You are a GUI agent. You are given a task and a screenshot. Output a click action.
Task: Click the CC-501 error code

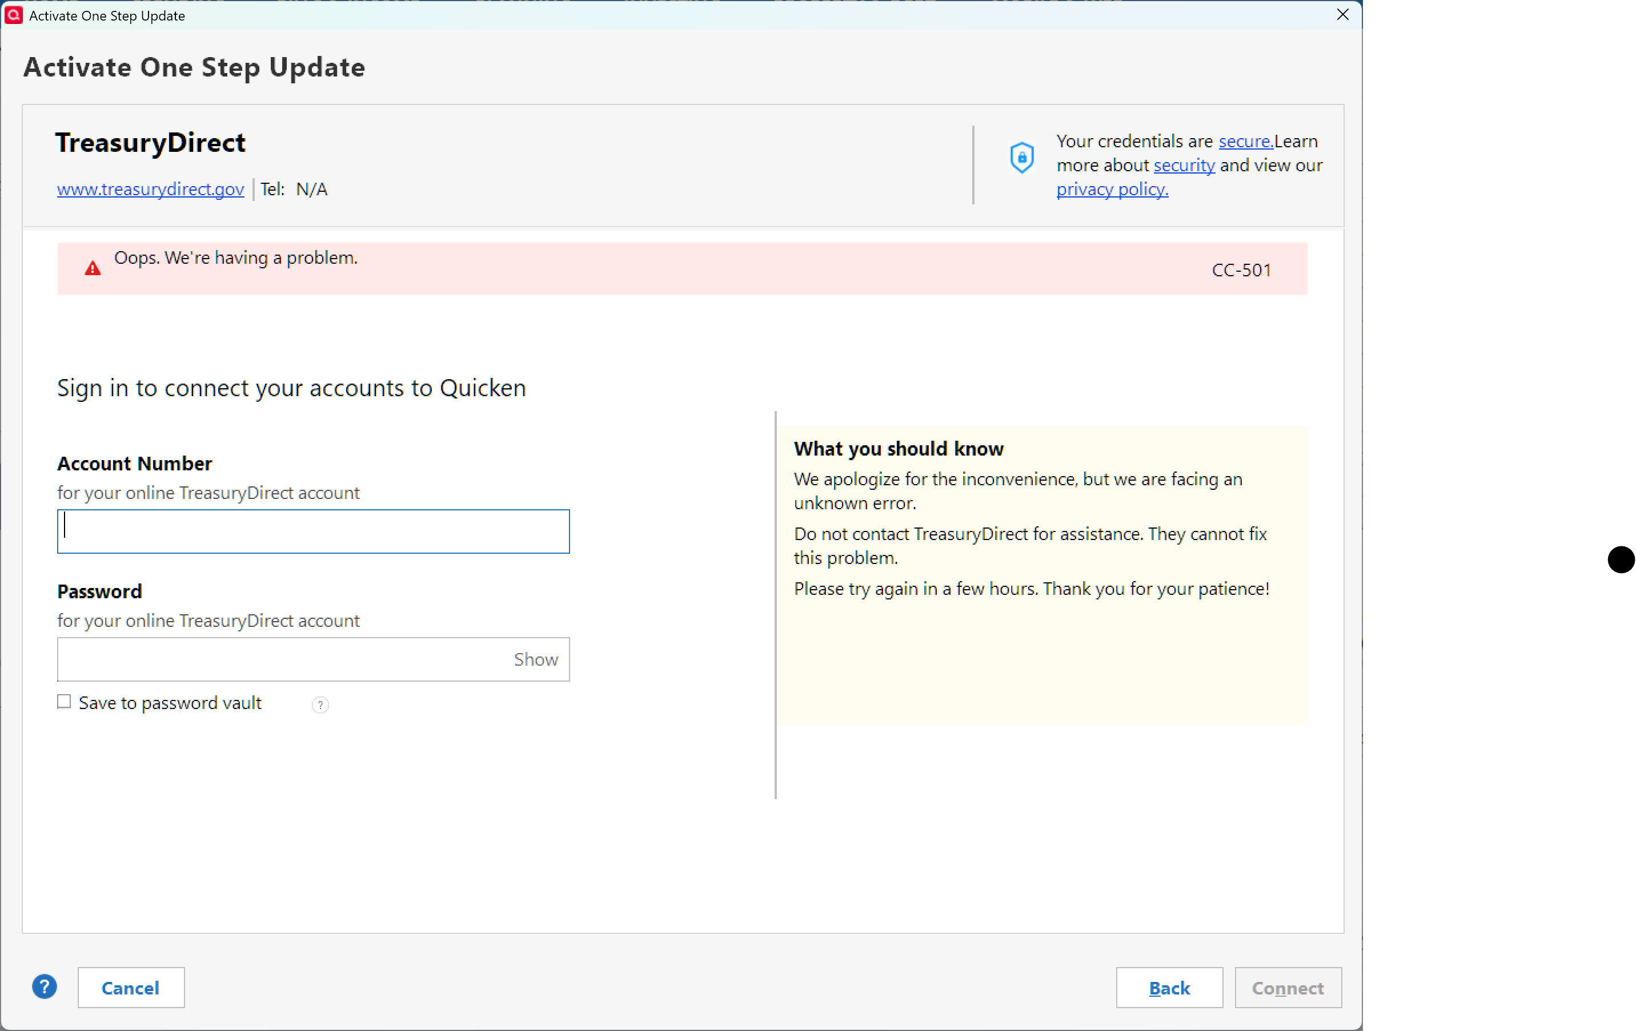click(1241, 271)
